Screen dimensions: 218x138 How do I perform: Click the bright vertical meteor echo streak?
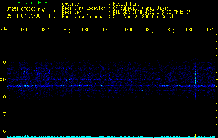point(195,78)
